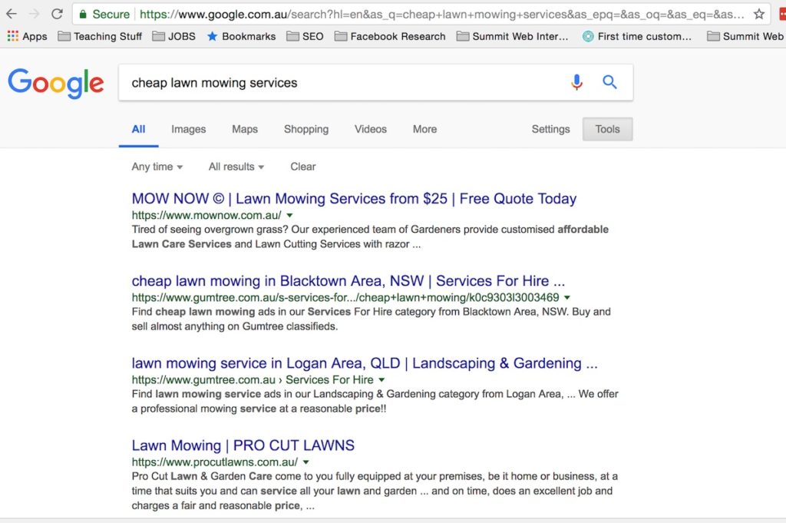Click the green Secure padlock icon
Screen dimensions: 786x523
click(83, 14)
